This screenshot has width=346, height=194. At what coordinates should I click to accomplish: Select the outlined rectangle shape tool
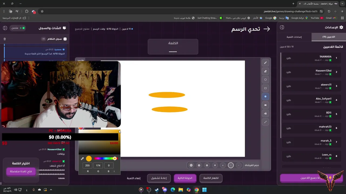point(265,88)
